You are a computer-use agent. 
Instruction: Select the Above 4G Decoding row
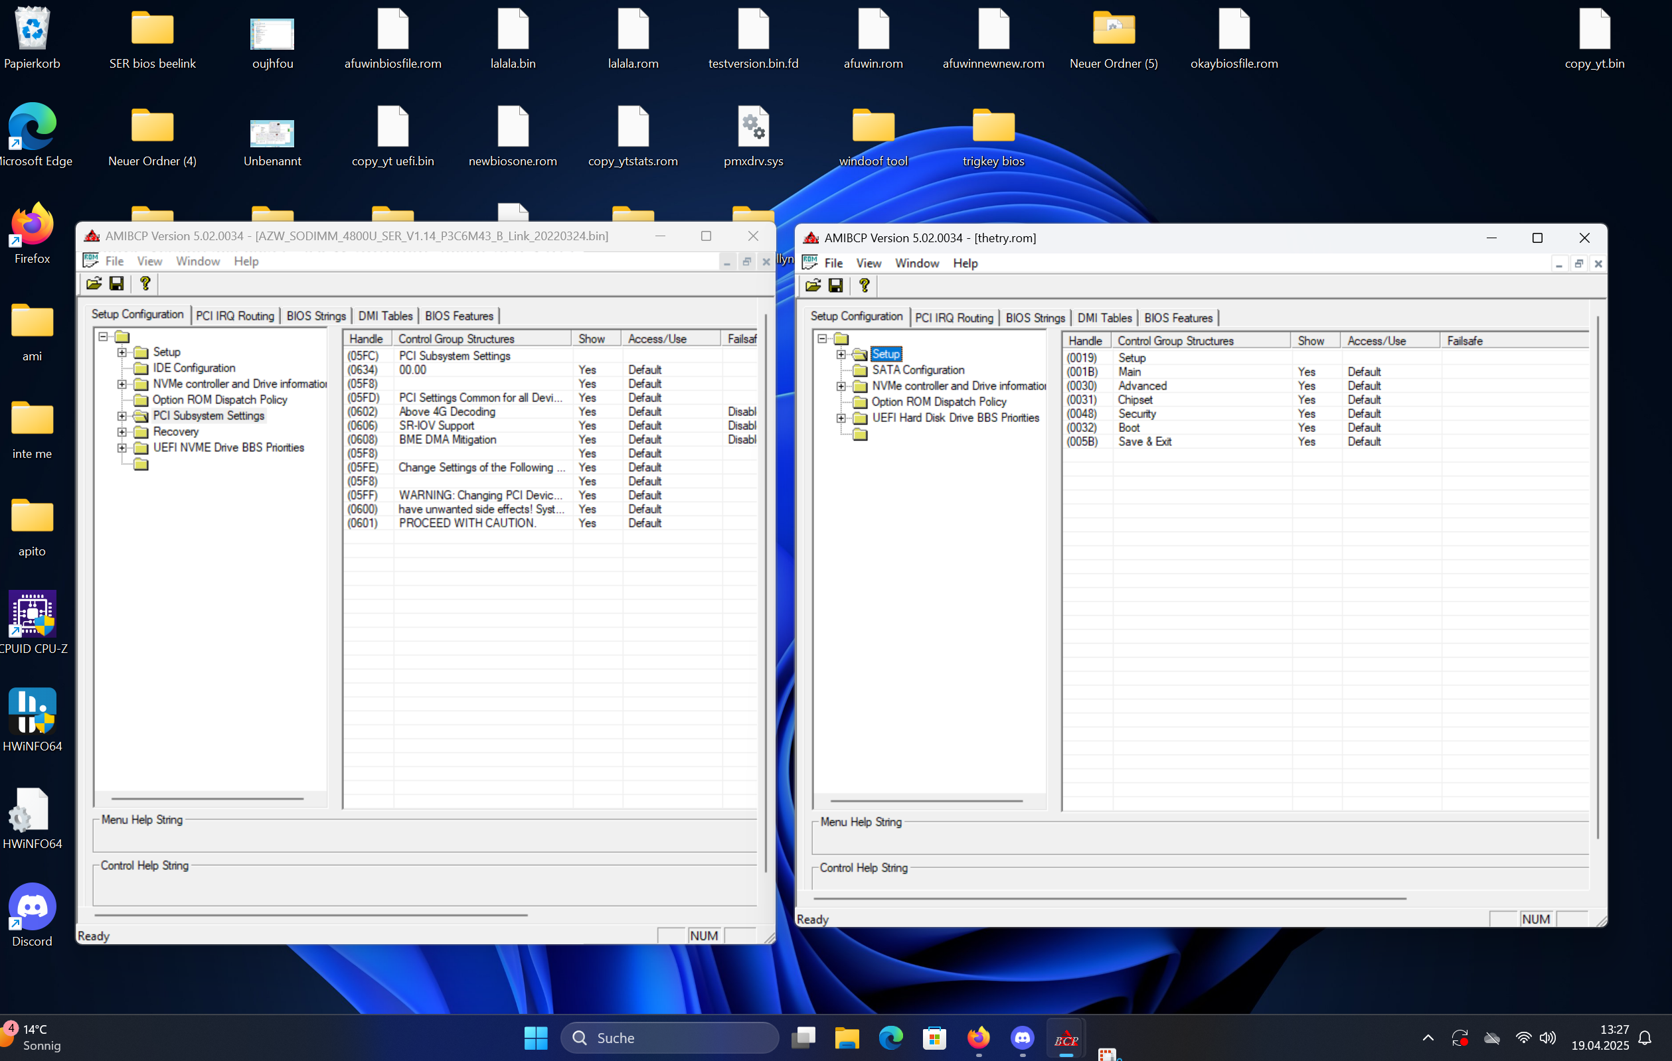click(x=446, y=411)
